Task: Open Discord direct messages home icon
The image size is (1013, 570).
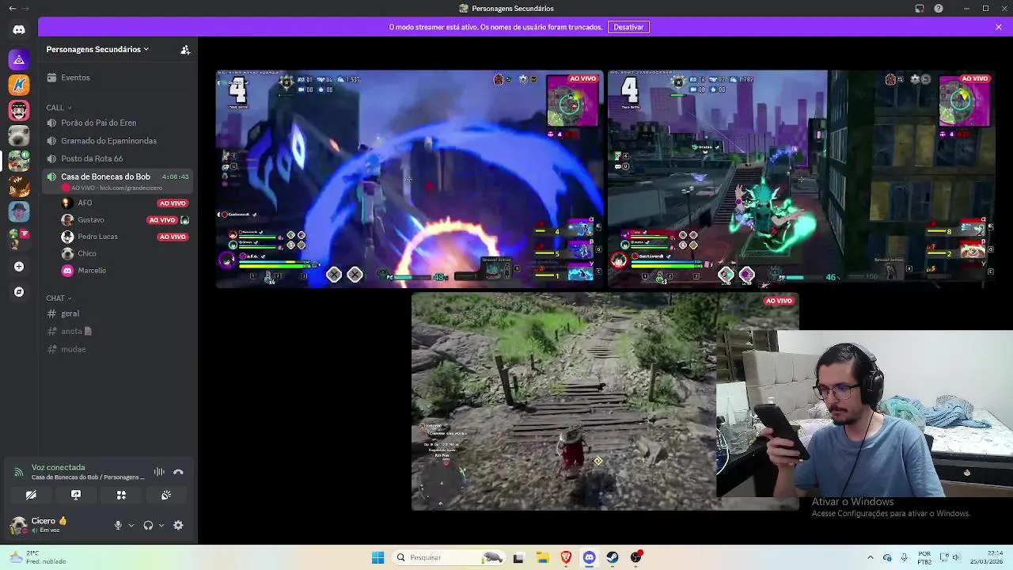Action: coord(19,30)
